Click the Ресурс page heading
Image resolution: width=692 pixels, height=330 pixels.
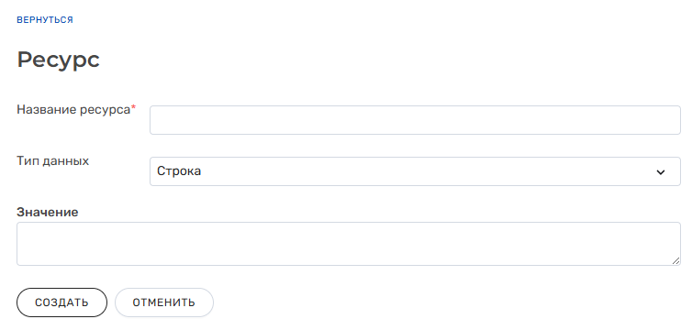pos(58,60)
